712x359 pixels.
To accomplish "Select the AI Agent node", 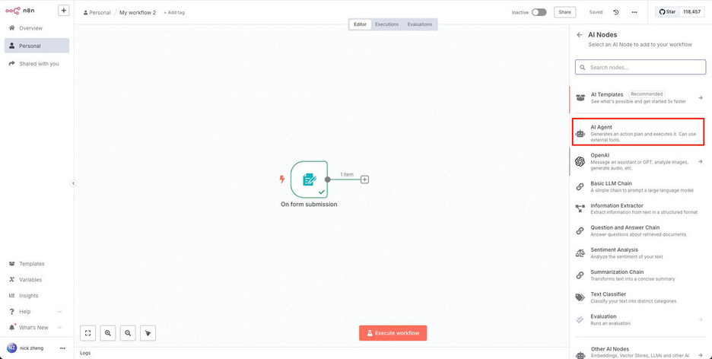I will pos(638,132).
